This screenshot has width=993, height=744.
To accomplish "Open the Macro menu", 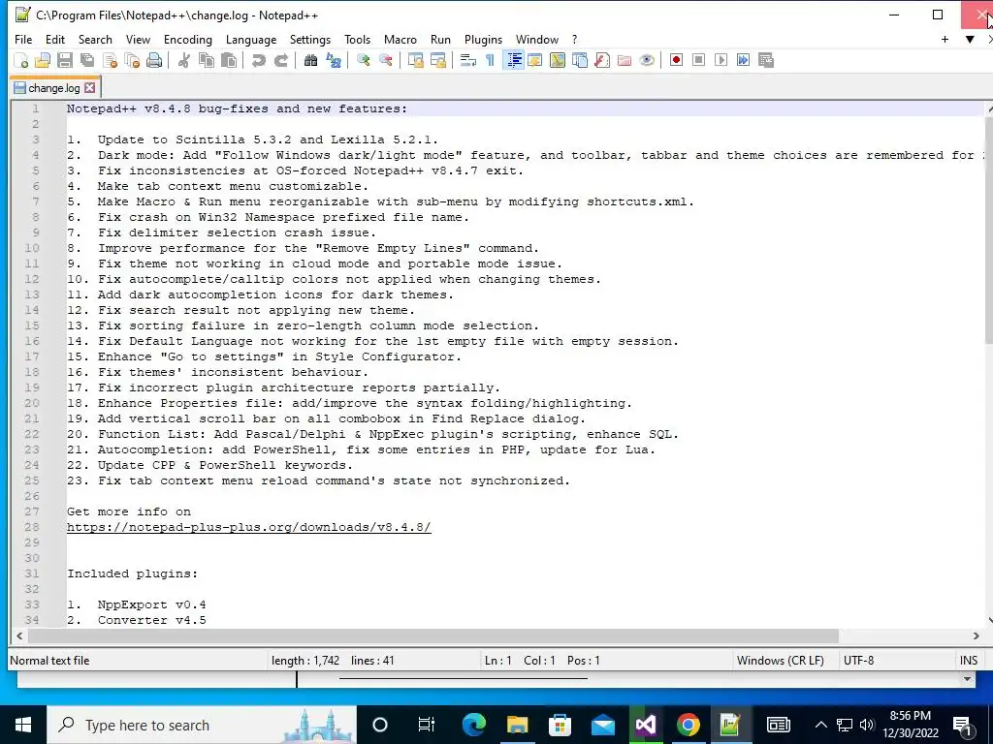I will pyautogui.click(x=400, y=39).
